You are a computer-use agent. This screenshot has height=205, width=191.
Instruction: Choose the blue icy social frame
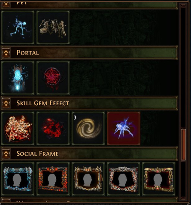(18, 179)
